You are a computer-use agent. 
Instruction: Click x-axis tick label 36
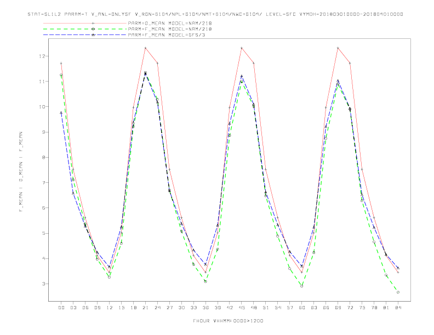coord(205,308)
